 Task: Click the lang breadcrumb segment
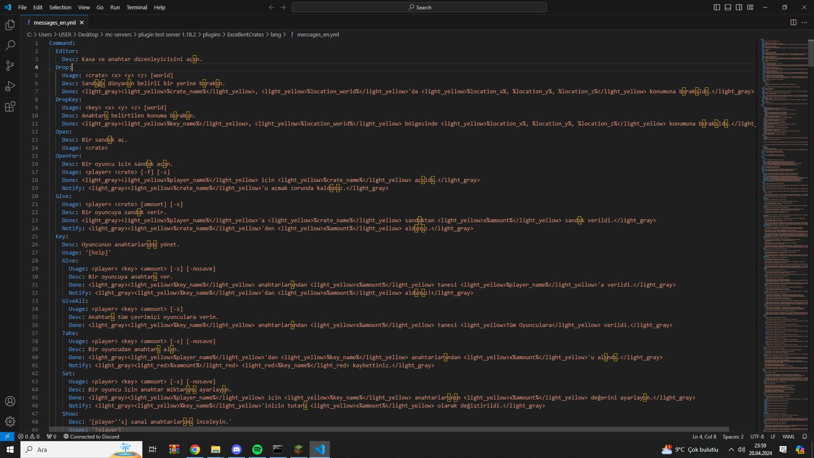(276, 35)
